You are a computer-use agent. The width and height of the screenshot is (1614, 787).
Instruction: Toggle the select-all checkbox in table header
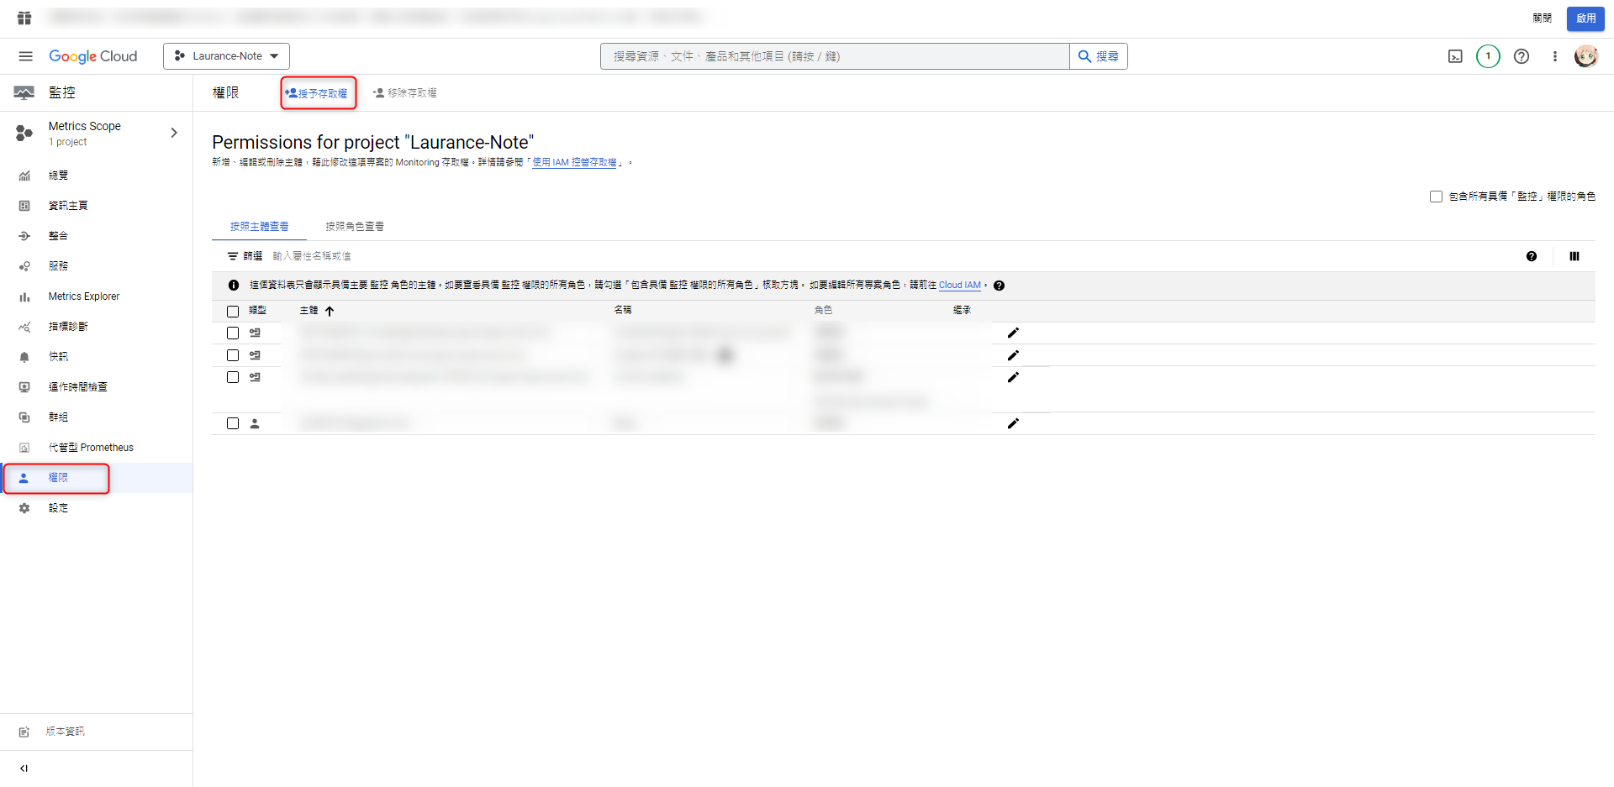233,312
